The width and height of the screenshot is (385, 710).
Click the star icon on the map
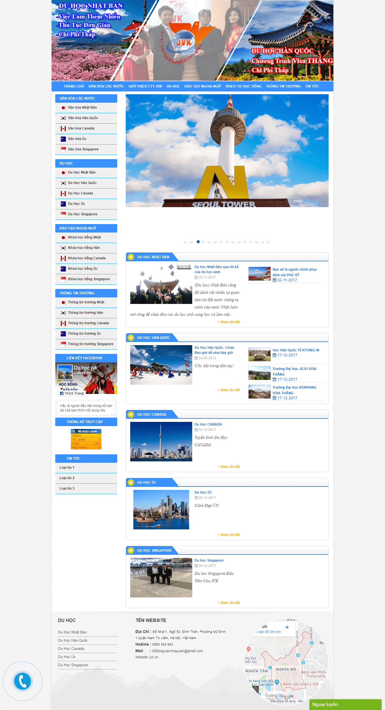[287, 627]
